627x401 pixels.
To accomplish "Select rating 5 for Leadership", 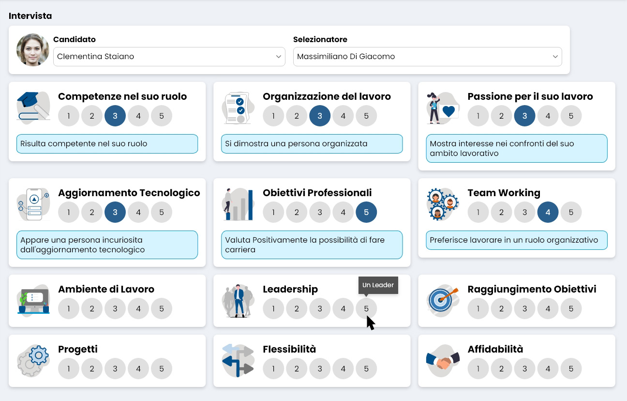I will [x=366, y=308].
